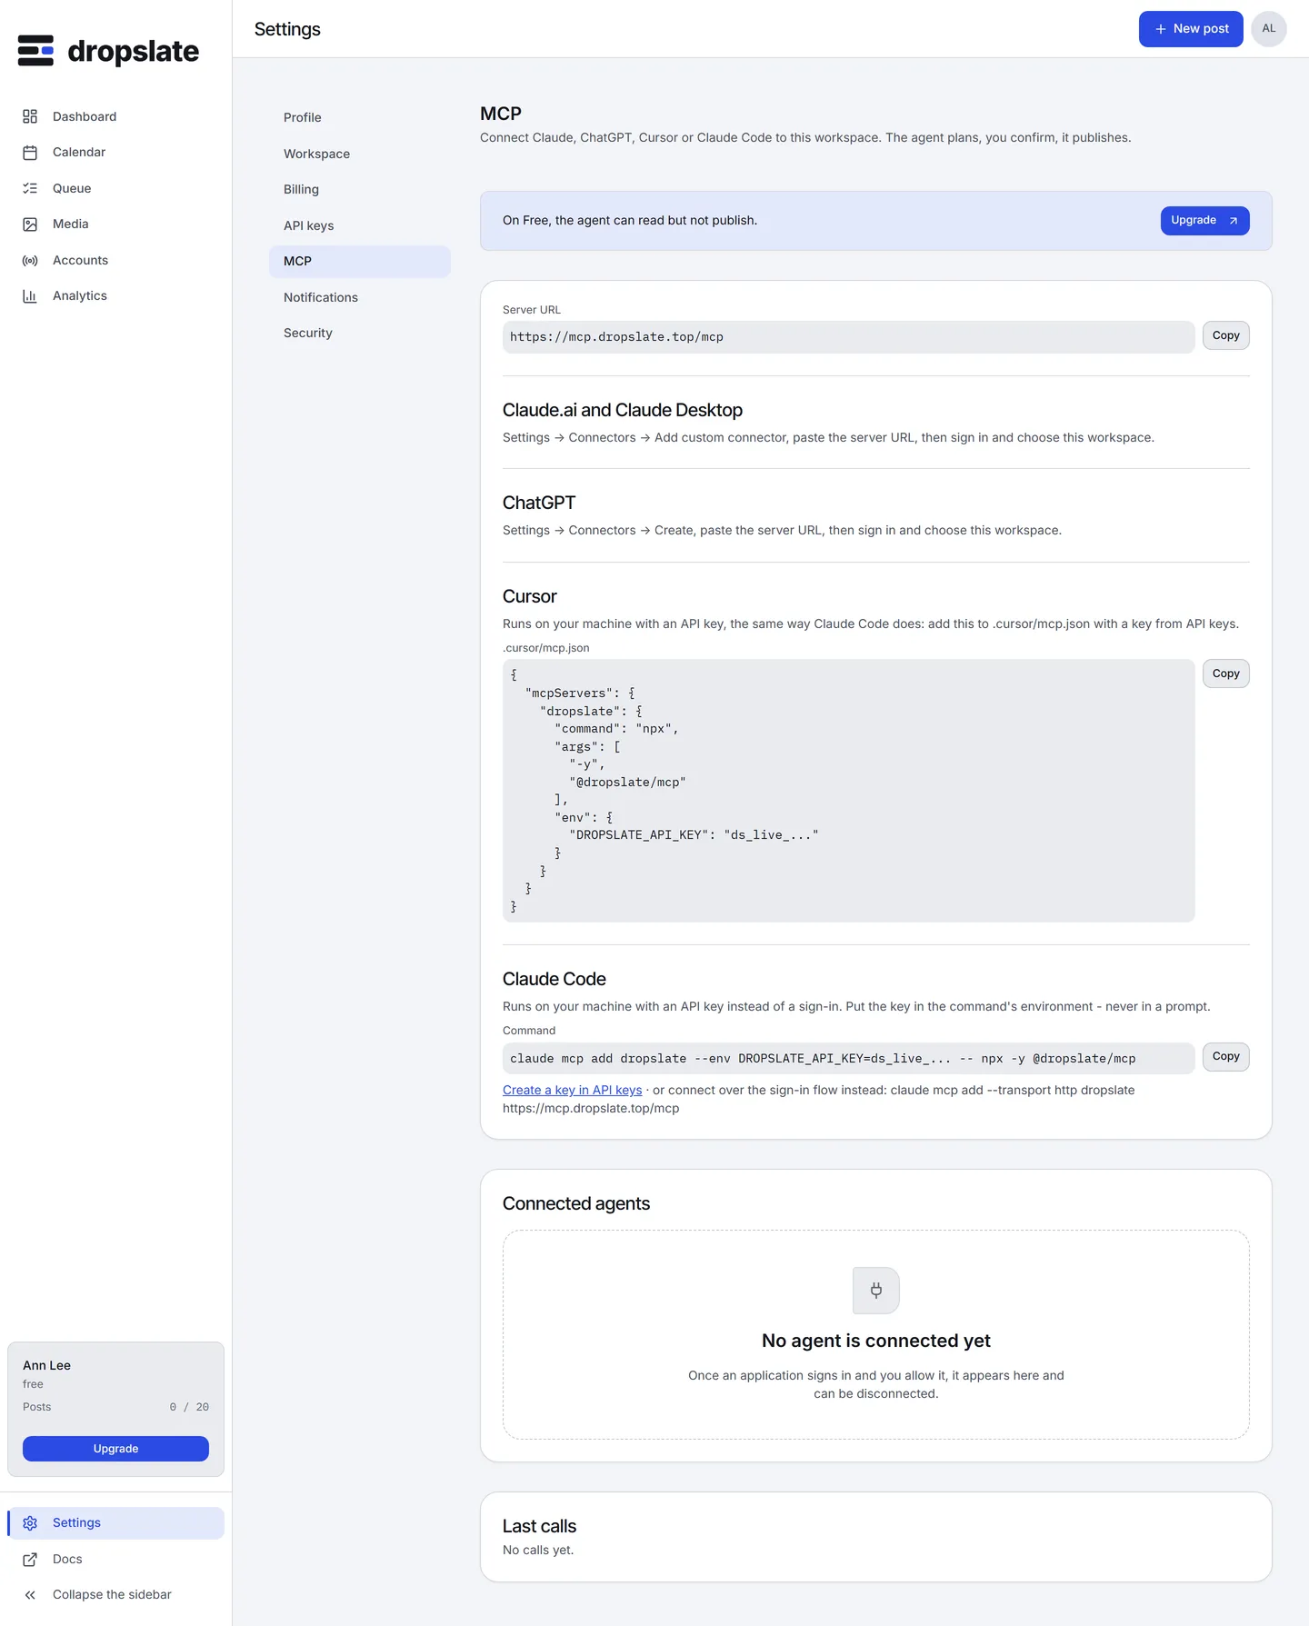Select the Security settings tab
Image resolution: width=1309 pixels, height=1626 pixels.
[360, 334]
